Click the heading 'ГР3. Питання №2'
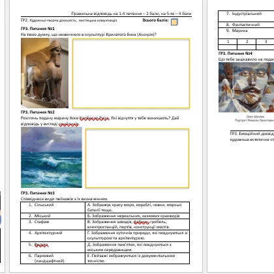Image resolution: width=274 pixels, height=274 pixels. [x=38, y=112]
